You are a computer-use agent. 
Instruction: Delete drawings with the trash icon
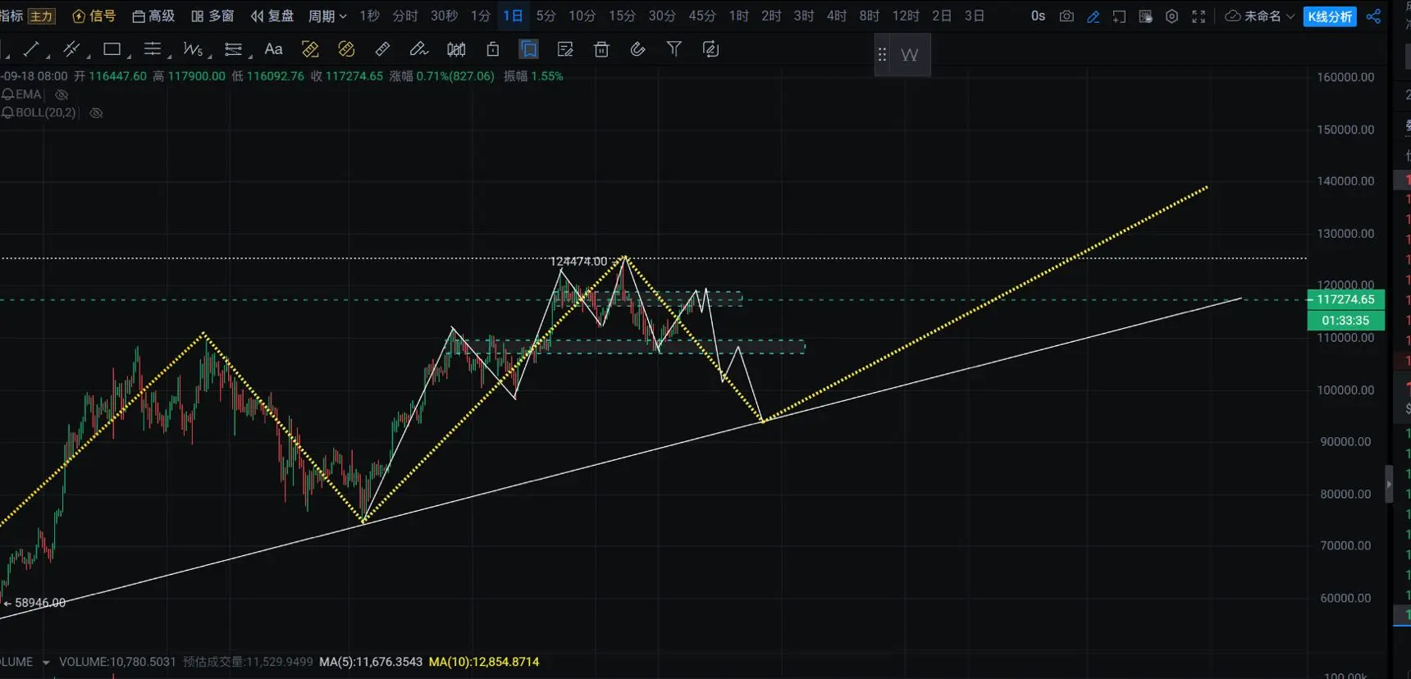(601, 50)
